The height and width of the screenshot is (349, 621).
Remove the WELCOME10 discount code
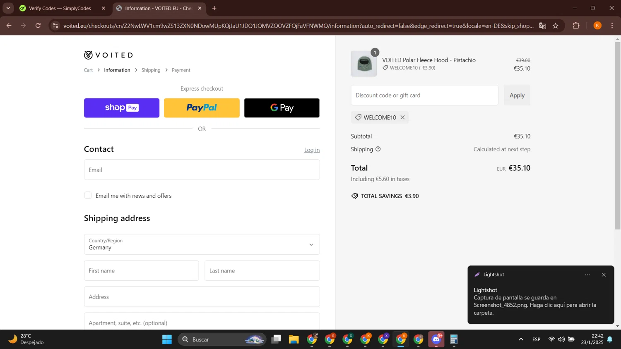coord(402,117)
